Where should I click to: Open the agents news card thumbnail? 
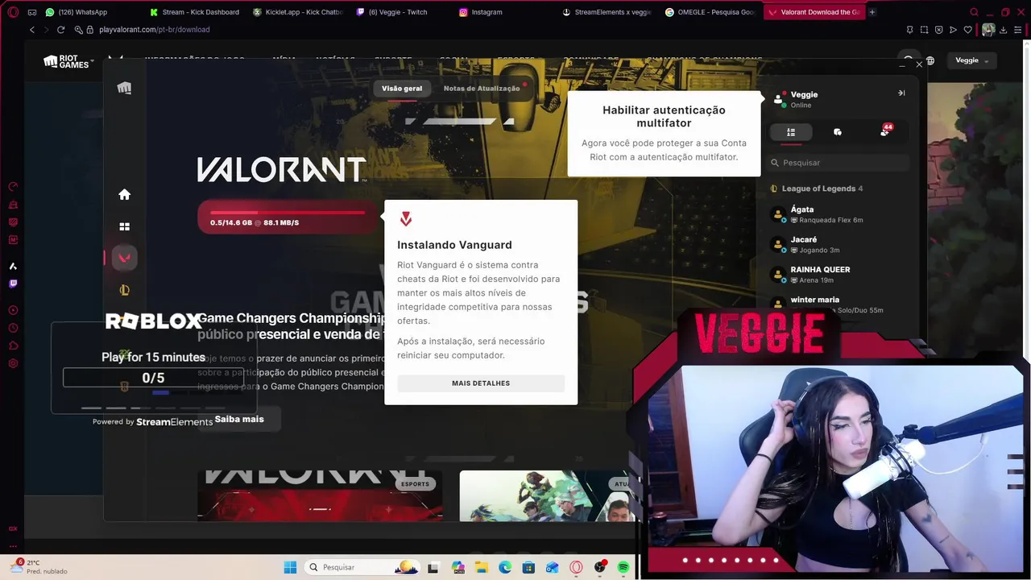(549, 495)
